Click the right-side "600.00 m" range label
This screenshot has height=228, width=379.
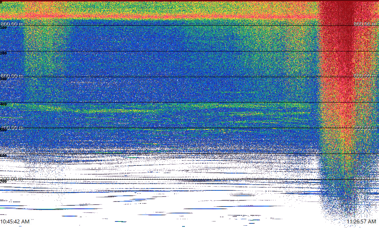365,76
